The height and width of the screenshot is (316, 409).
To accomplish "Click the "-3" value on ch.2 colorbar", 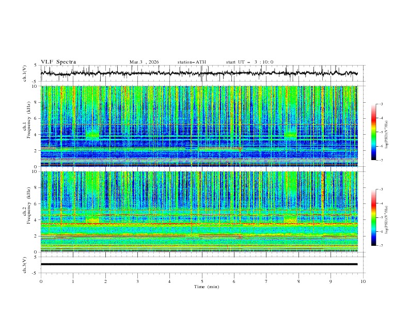I will click(381, 189).
